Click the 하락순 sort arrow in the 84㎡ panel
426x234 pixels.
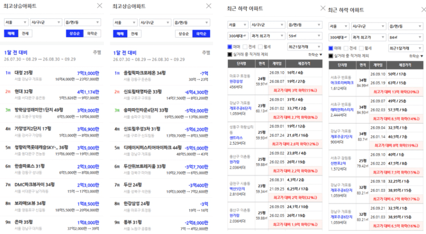pyautogui.click(x=422, y=56)
